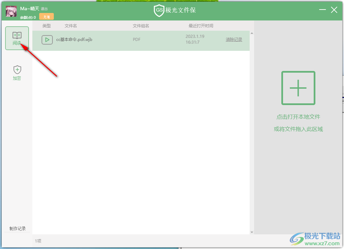344x249 pixels.
Task: Click the scrollbar down arrow in file list
Action: coord(252,232)
